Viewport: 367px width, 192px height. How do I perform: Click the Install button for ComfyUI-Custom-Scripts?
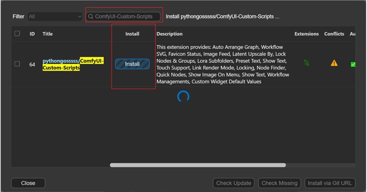pos(132,64)
